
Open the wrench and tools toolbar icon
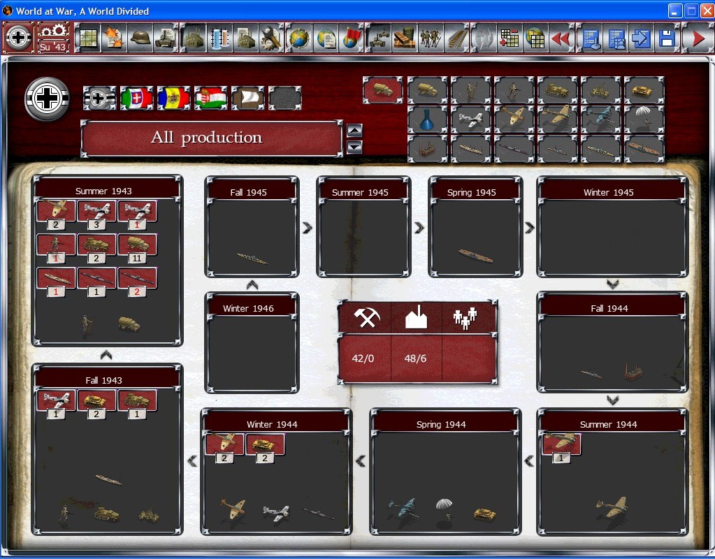[271, 38]
